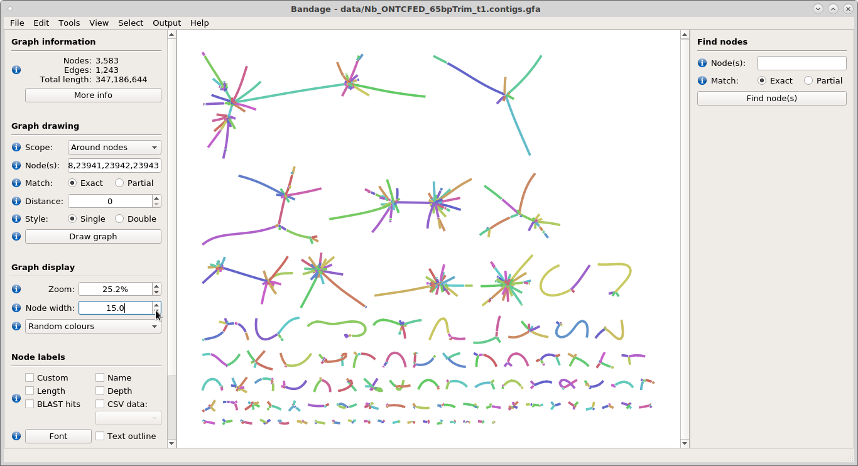858x466 pixels.
Task: Click info icon beside Exact/Partial match in Graph drawing
Action: pyautogui.click(x=16, y=183)
